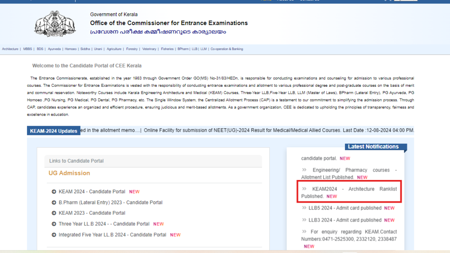Click the arrow bullet beside KEAM 2023 Candidate Portal
This screenshot has width=450, height=253.
(54, 213)
